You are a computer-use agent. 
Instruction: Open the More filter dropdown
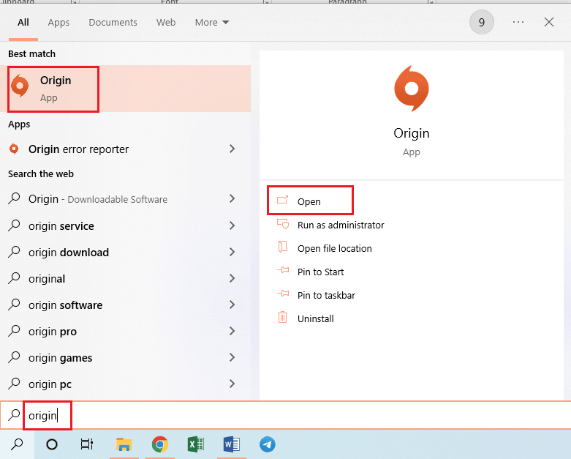[212, 22]
